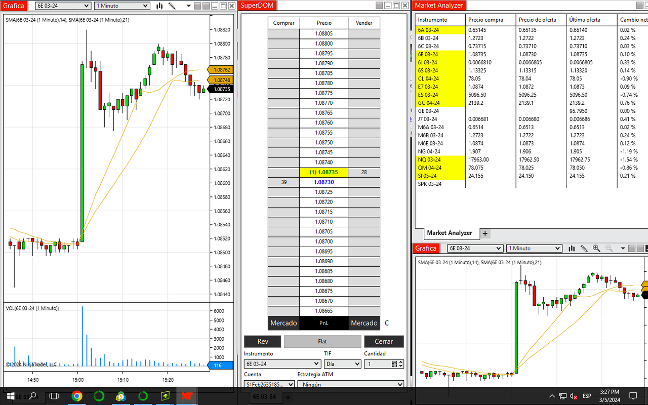Add new Market Analyzer tab with plus

tap(485, 233)
